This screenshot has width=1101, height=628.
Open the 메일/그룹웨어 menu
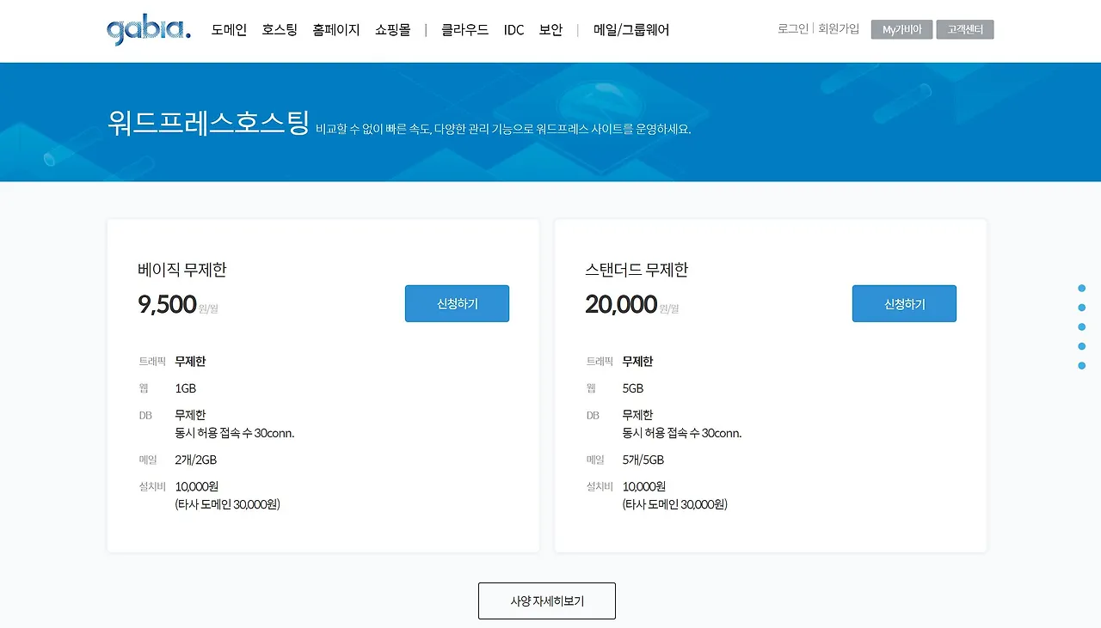click(x=631, y=28)
